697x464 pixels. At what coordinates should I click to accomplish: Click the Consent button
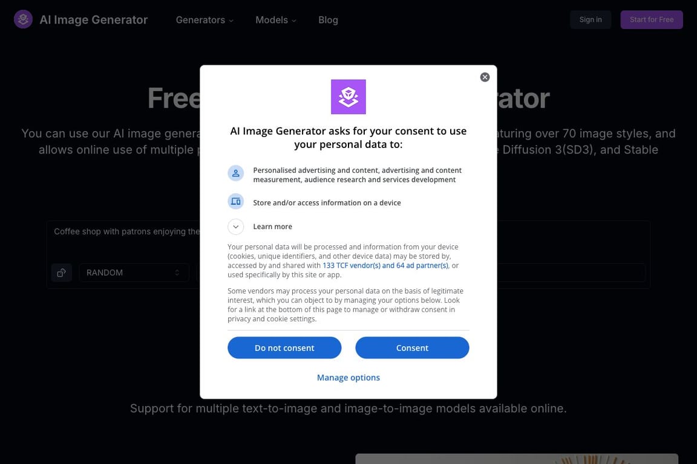click(x=412, y=347)
